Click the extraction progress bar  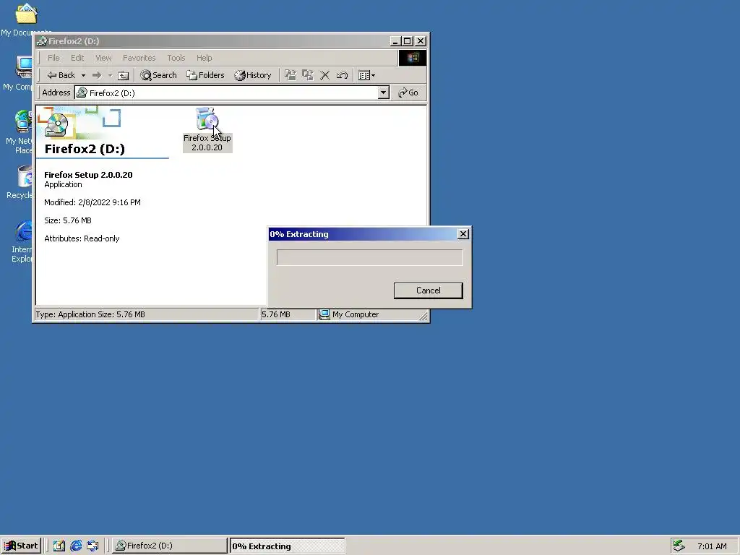pyautogui.click(x=369, y=258)
